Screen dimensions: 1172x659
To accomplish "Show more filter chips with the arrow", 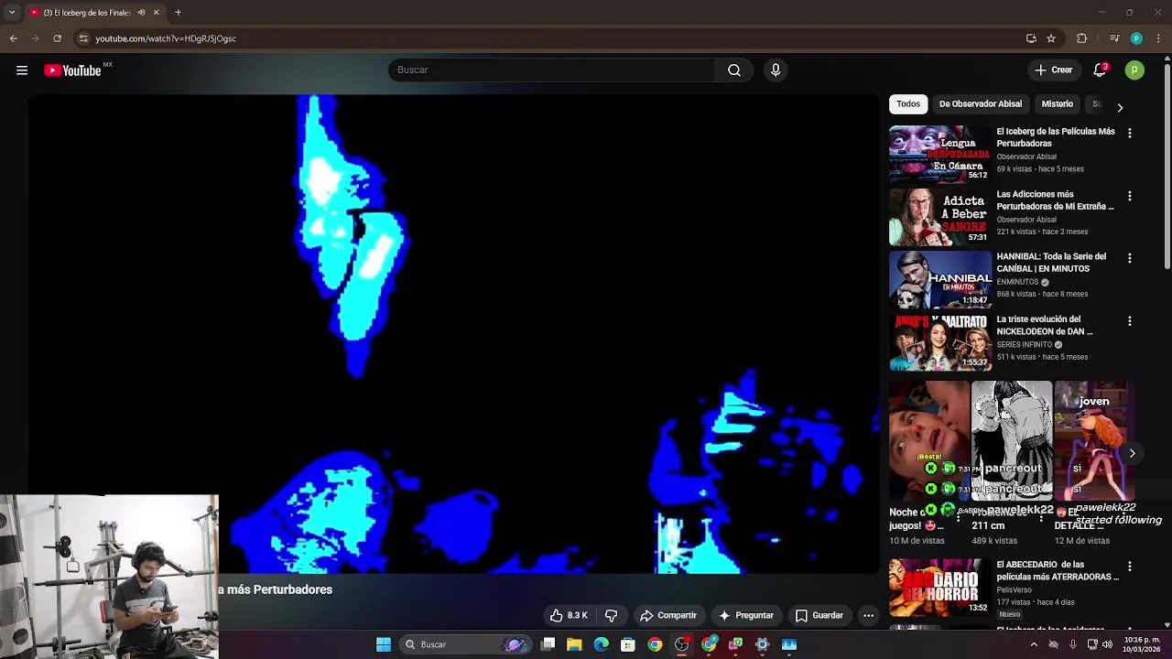I will (x=1120, y=107).
